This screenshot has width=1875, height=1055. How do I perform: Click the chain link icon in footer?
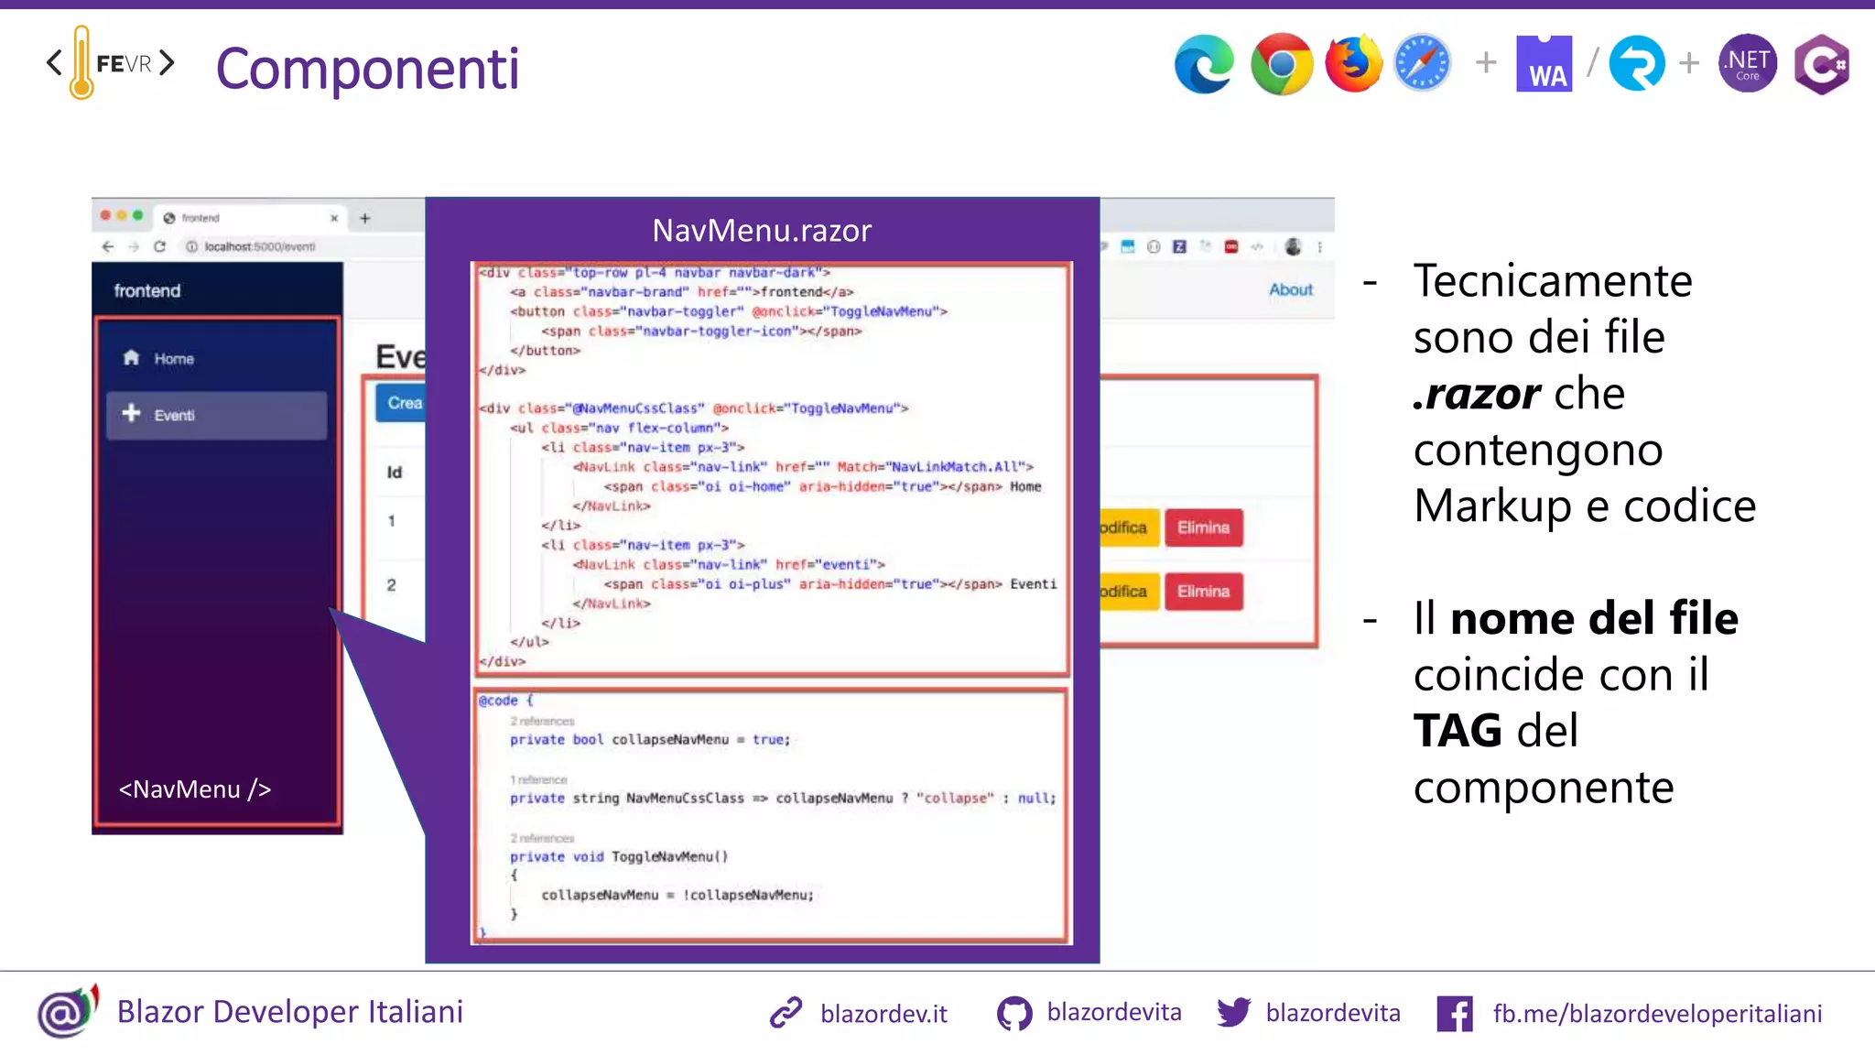pos(786,1012)
